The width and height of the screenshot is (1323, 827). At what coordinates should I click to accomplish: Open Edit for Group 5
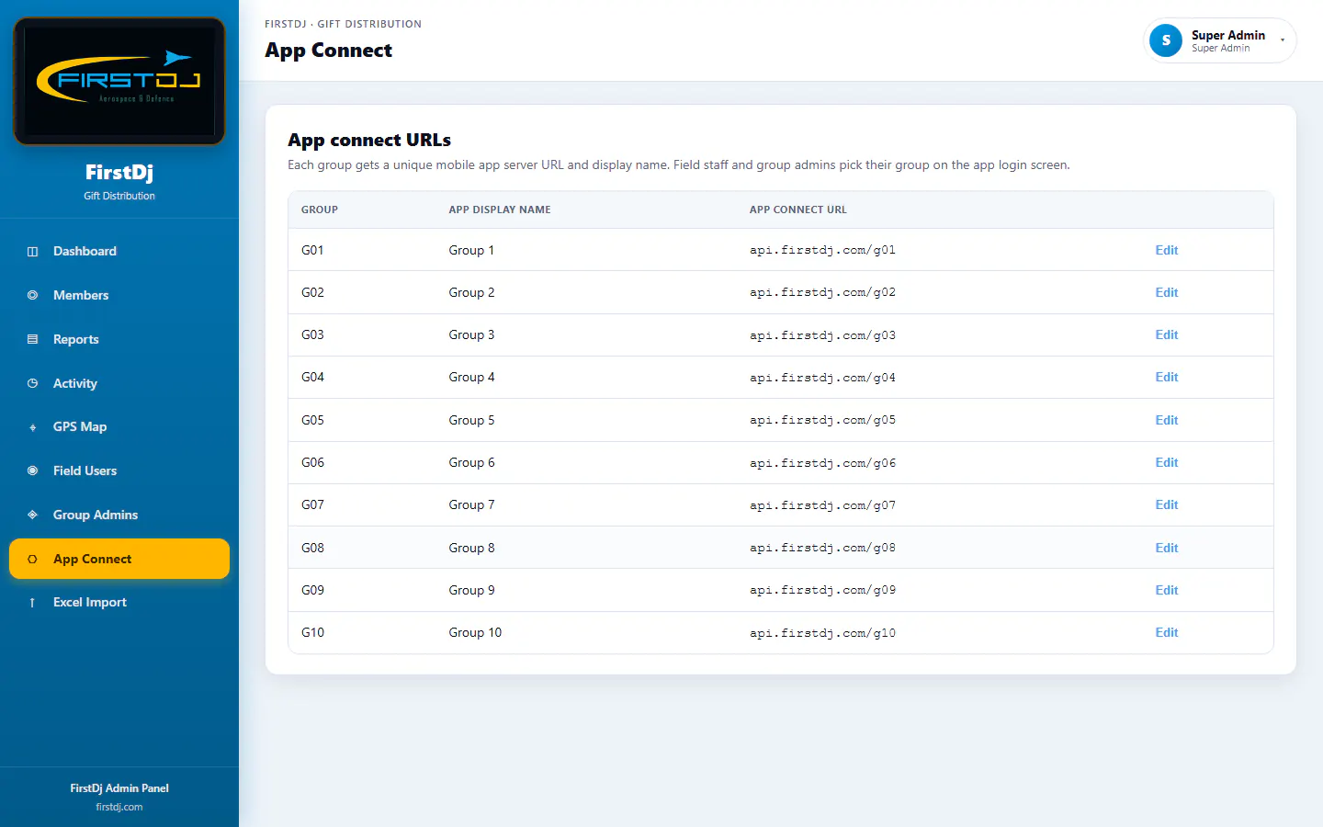tap(1167, 420)
